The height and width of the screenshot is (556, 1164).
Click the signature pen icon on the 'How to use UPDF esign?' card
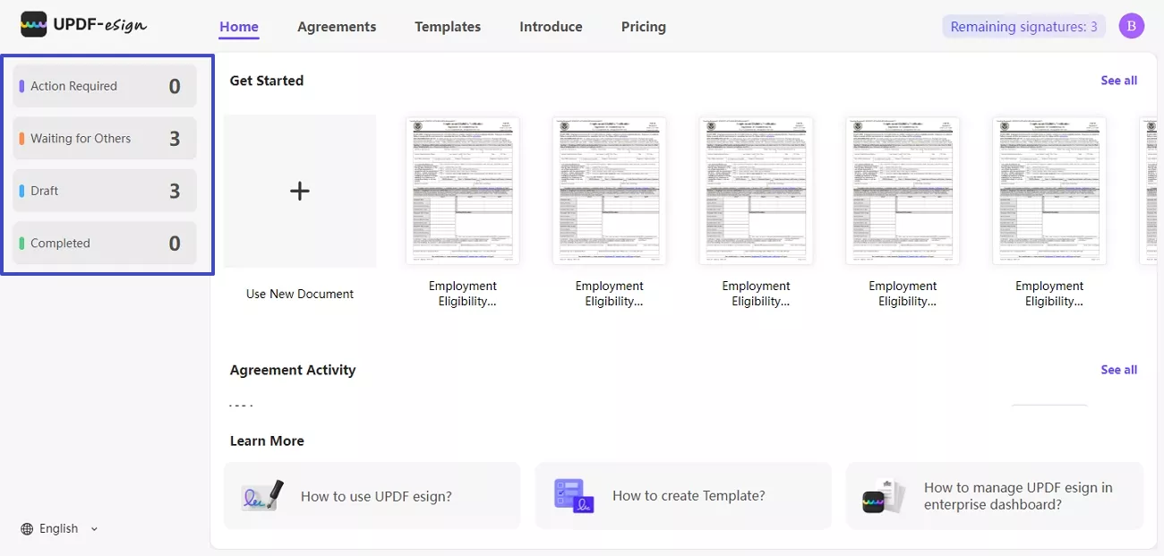[262, 495]
